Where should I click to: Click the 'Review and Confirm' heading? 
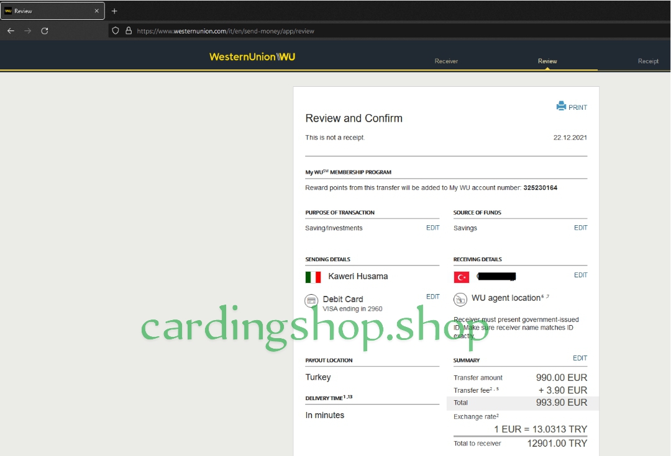point(354,118)
